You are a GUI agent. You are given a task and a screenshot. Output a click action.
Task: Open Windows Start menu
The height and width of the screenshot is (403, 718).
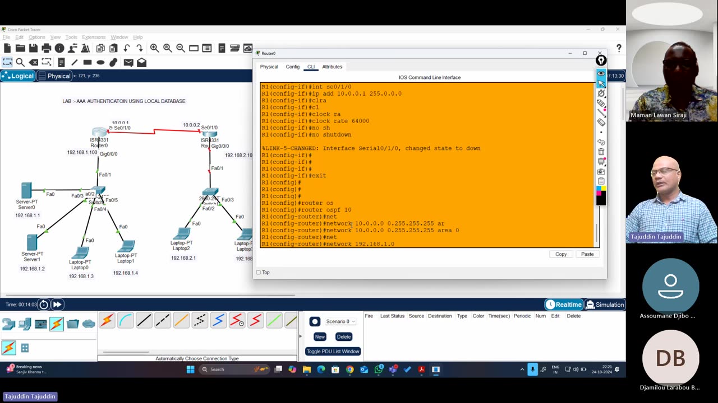point(190,369)
